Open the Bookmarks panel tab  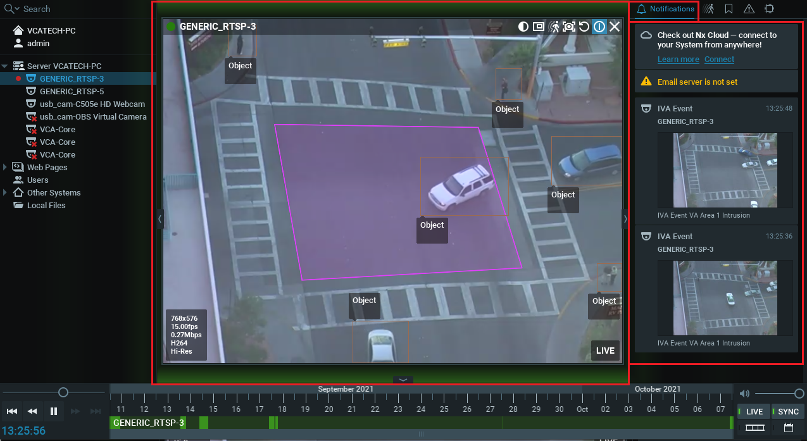coord(729,9)
